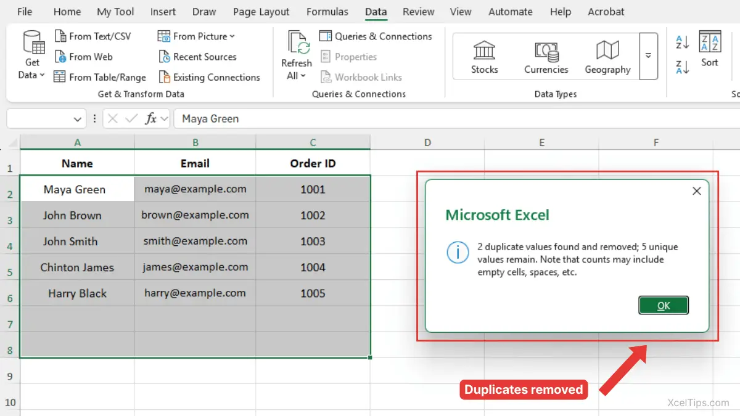Switch to the Page Layout tab
The height and width of the screenshot is (416, 740).
pyautogui.click(x=261, y=12)
